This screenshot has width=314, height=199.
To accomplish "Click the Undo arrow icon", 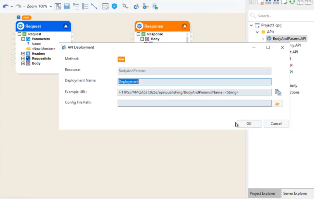I will 6,6.
